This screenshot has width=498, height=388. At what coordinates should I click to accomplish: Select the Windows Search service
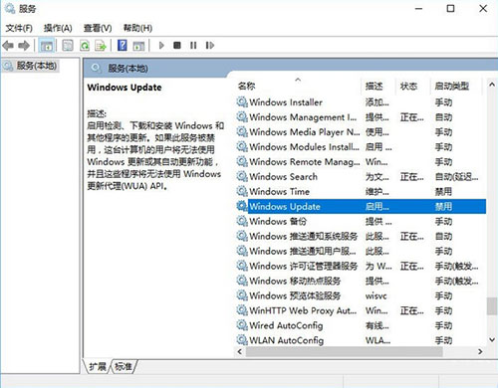click(x=361, y=177)
